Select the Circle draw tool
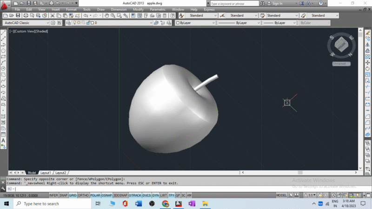The width and height of the screenshot is (372, 209). (x=3, y=68)
